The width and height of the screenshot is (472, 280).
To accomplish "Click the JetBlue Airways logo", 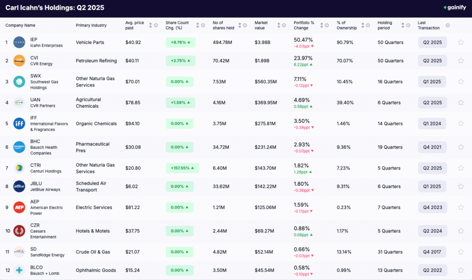I will click(19, 186).
